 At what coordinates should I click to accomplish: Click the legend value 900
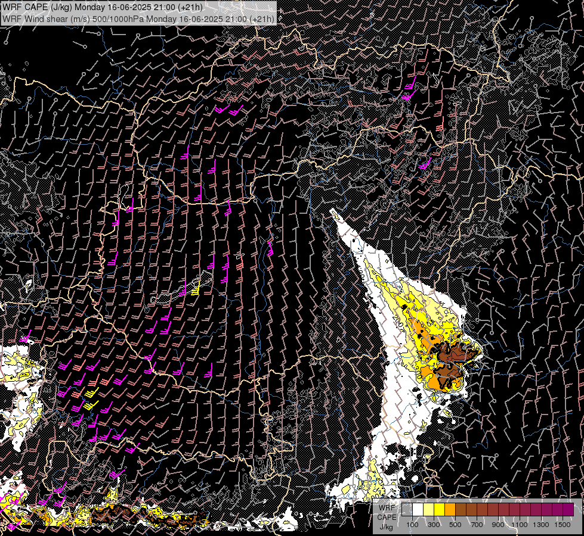tap(498, 525)
